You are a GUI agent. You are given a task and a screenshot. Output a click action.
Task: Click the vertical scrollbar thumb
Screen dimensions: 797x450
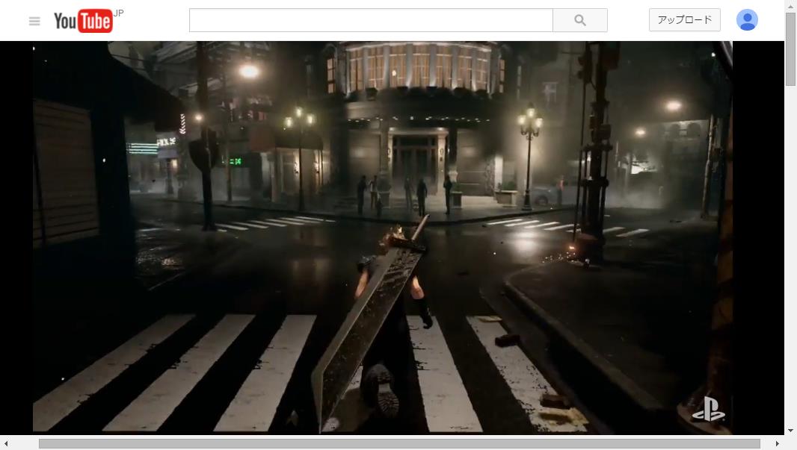click(790, 49)
